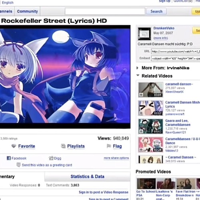This screenshot has width=200, height=200.
Task: Open Caramell Dansen Lyrics video thumbnail
Action: 151,108
